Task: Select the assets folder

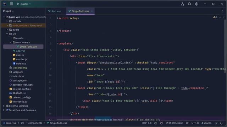Action: tap(18, 38)
